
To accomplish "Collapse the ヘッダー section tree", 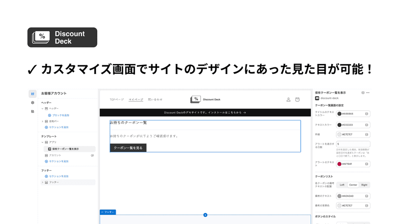I will (x=42, y=109).
